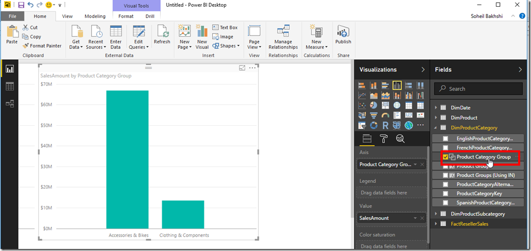Pick the Multi-row card visualization
This screenshot has width=531, height=251.
click(397, 115)
